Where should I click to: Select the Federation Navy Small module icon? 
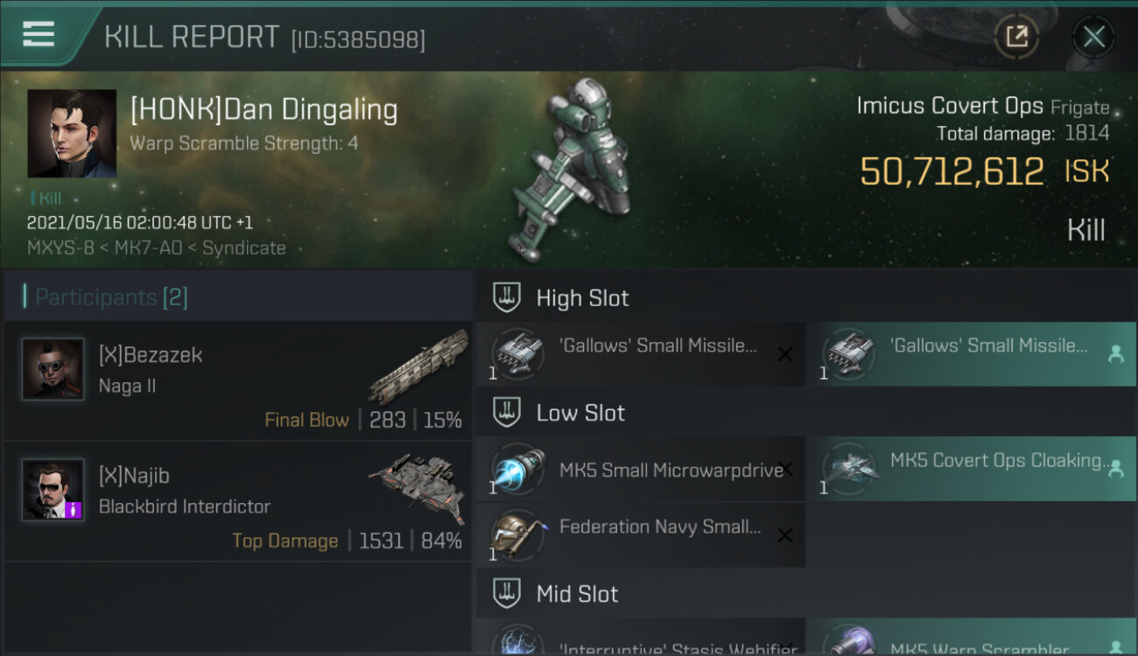tap(516, 535)
